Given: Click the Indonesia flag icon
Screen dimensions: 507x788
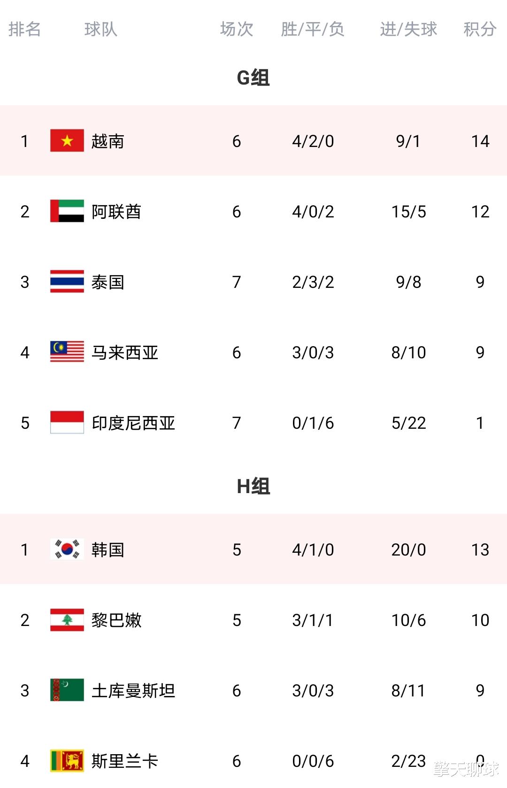Looking at the screenshot, I should click(67, 422).
